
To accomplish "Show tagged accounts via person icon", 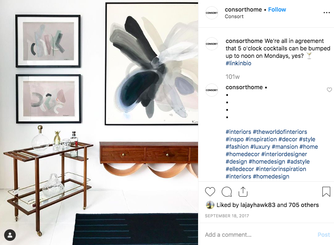I will tap(10, 235).
